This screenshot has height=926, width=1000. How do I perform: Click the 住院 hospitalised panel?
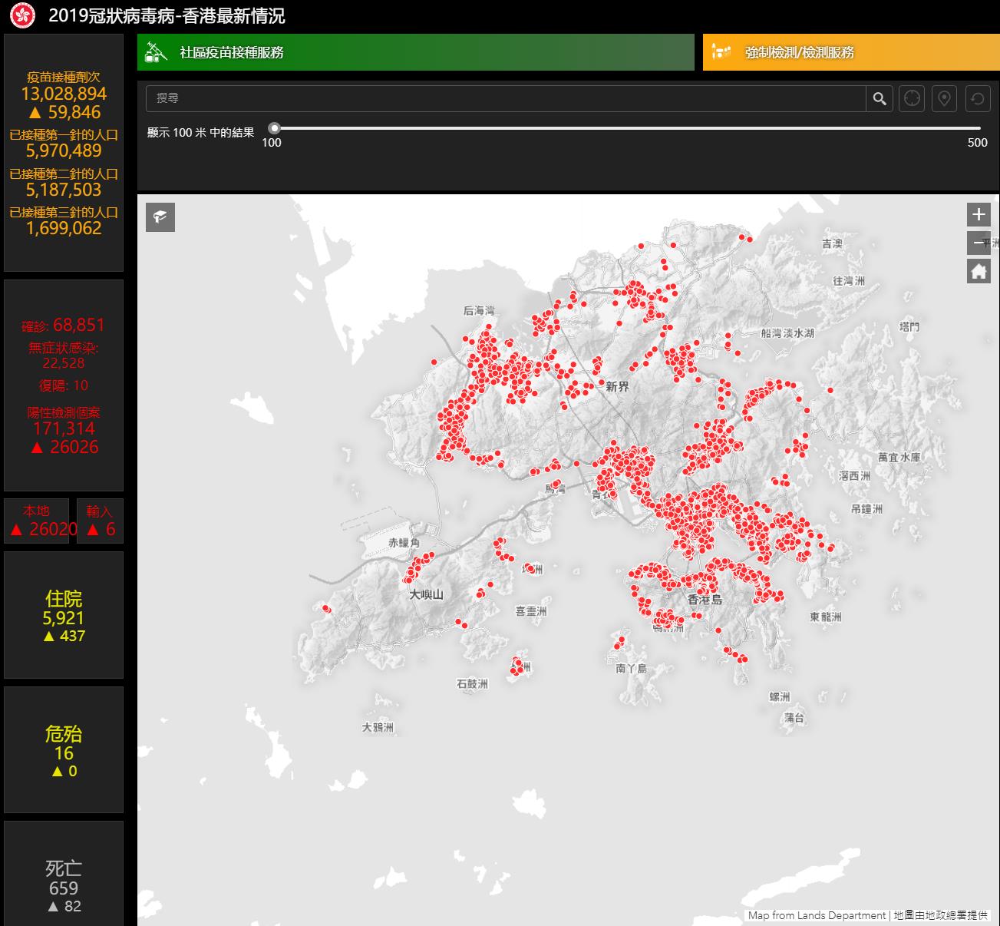[x=64, y=615]
